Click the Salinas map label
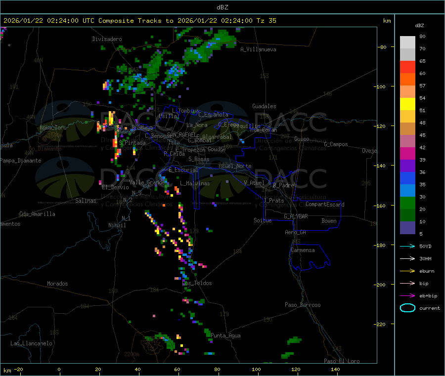 coord(86,201)
